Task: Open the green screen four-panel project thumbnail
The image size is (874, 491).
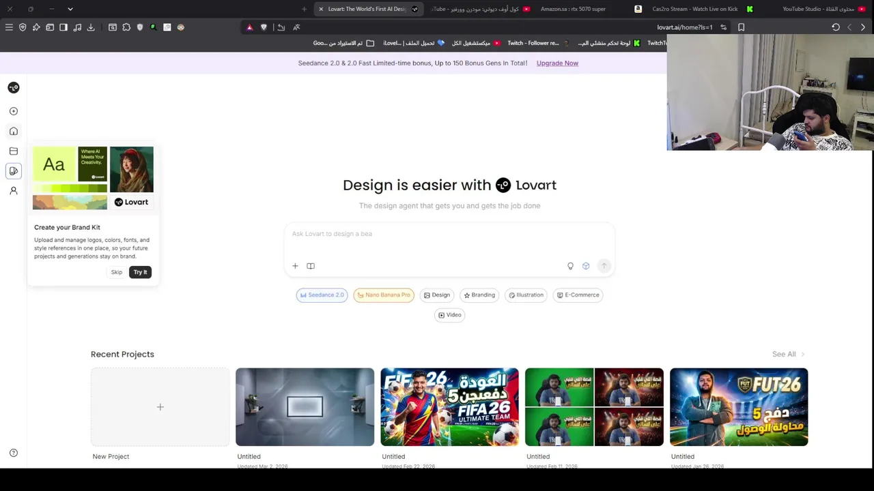Action: [594, 407]
